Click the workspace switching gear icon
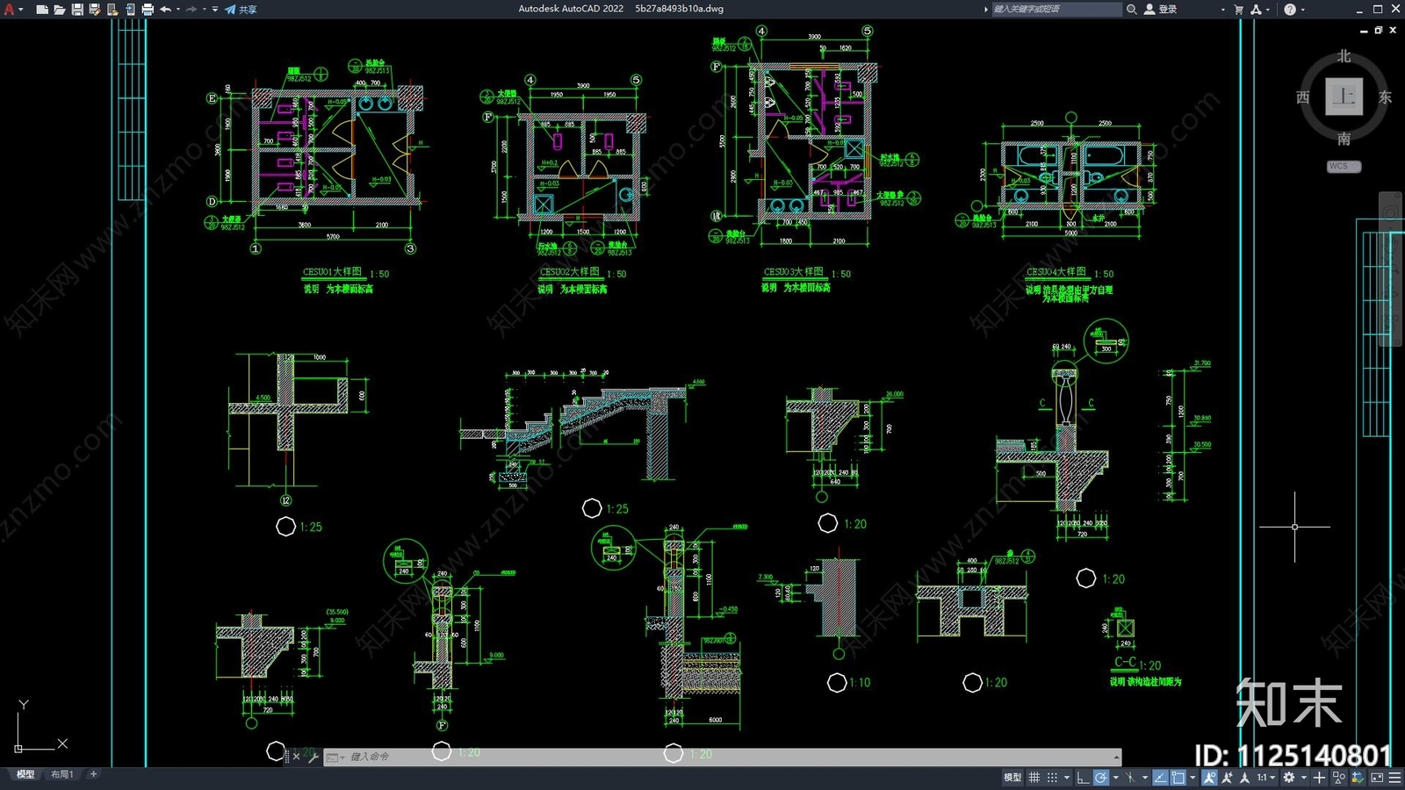Image resolution: width=1405 pixels, height=790 pixels. (1289, 778)
